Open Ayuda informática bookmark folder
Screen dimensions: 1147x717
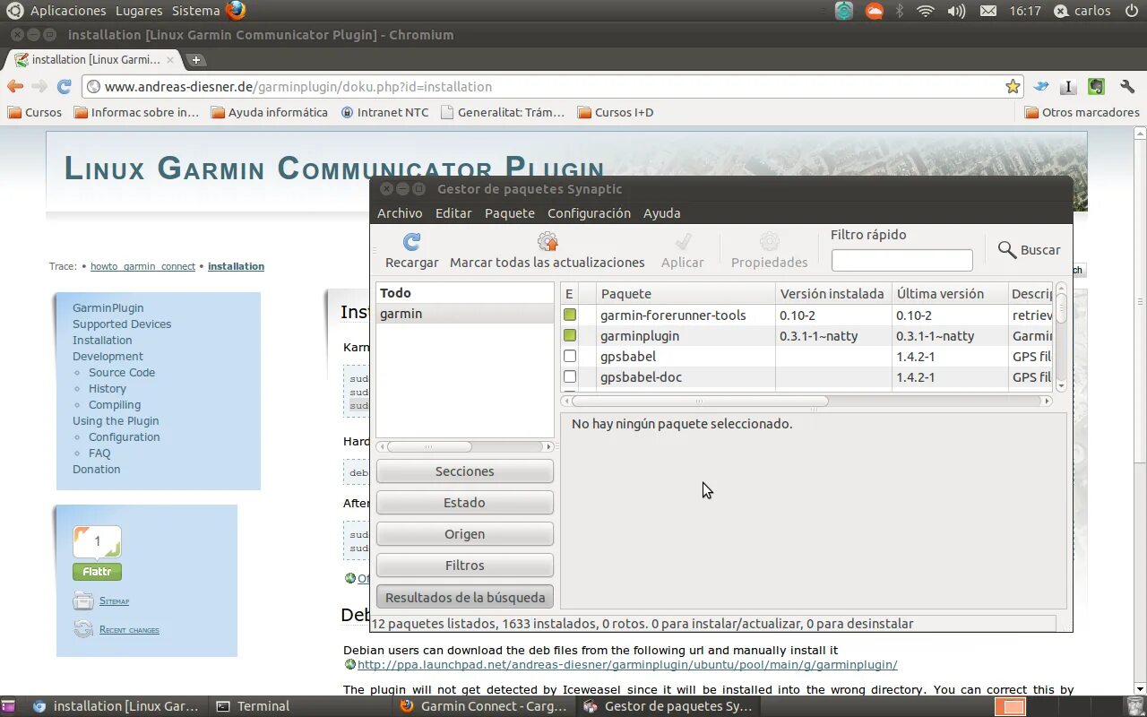269,113
